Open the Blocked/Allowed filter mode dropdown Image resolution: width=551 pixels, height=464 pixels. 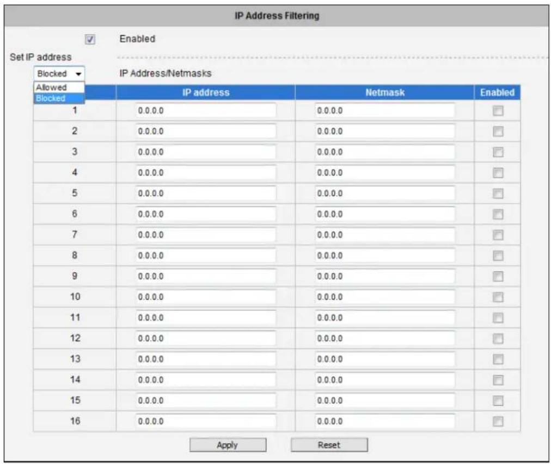tap(59, 74)
